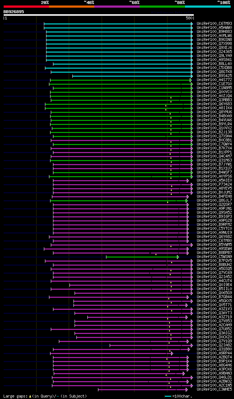
Task: Select the UniRef100_A8IIK4 label
Action: tap(214, 108)
